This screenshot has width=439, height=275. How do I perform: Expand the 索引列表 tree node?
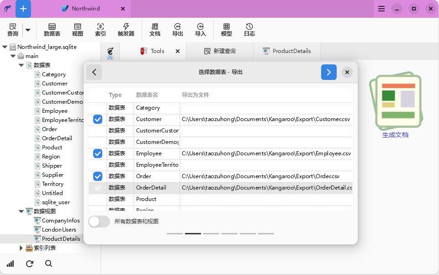coord(21,248)
